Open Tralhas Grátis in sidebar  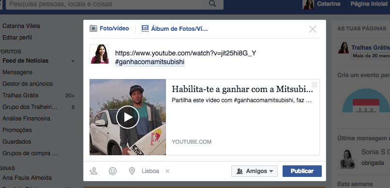coord(20,95)
